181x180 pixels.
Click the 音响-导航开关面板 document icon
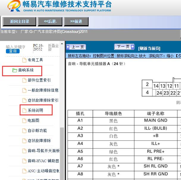tap(24, 151)
